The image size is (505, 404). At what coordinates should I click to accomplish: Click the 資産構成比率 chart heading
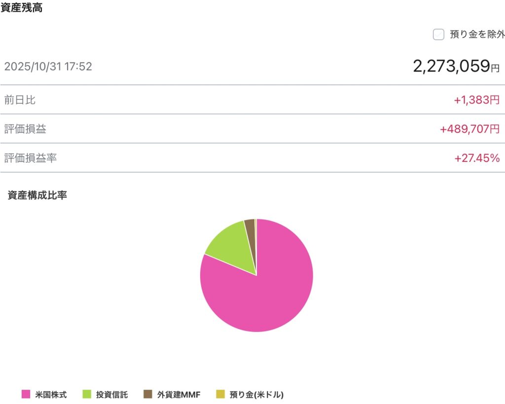37,195
